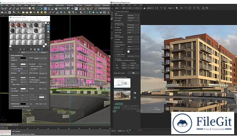The width and height of the screenshot is (237, 137).
Task: Click the Original Camera thumbnail
Action: coord(122,83)
